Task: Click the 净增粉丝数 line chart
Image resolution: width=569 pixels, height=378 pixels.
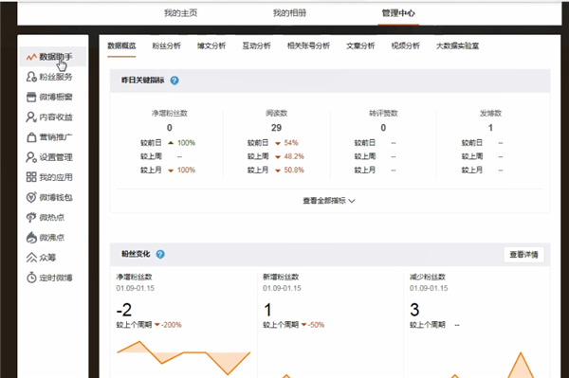Action: tap(184, 358)
